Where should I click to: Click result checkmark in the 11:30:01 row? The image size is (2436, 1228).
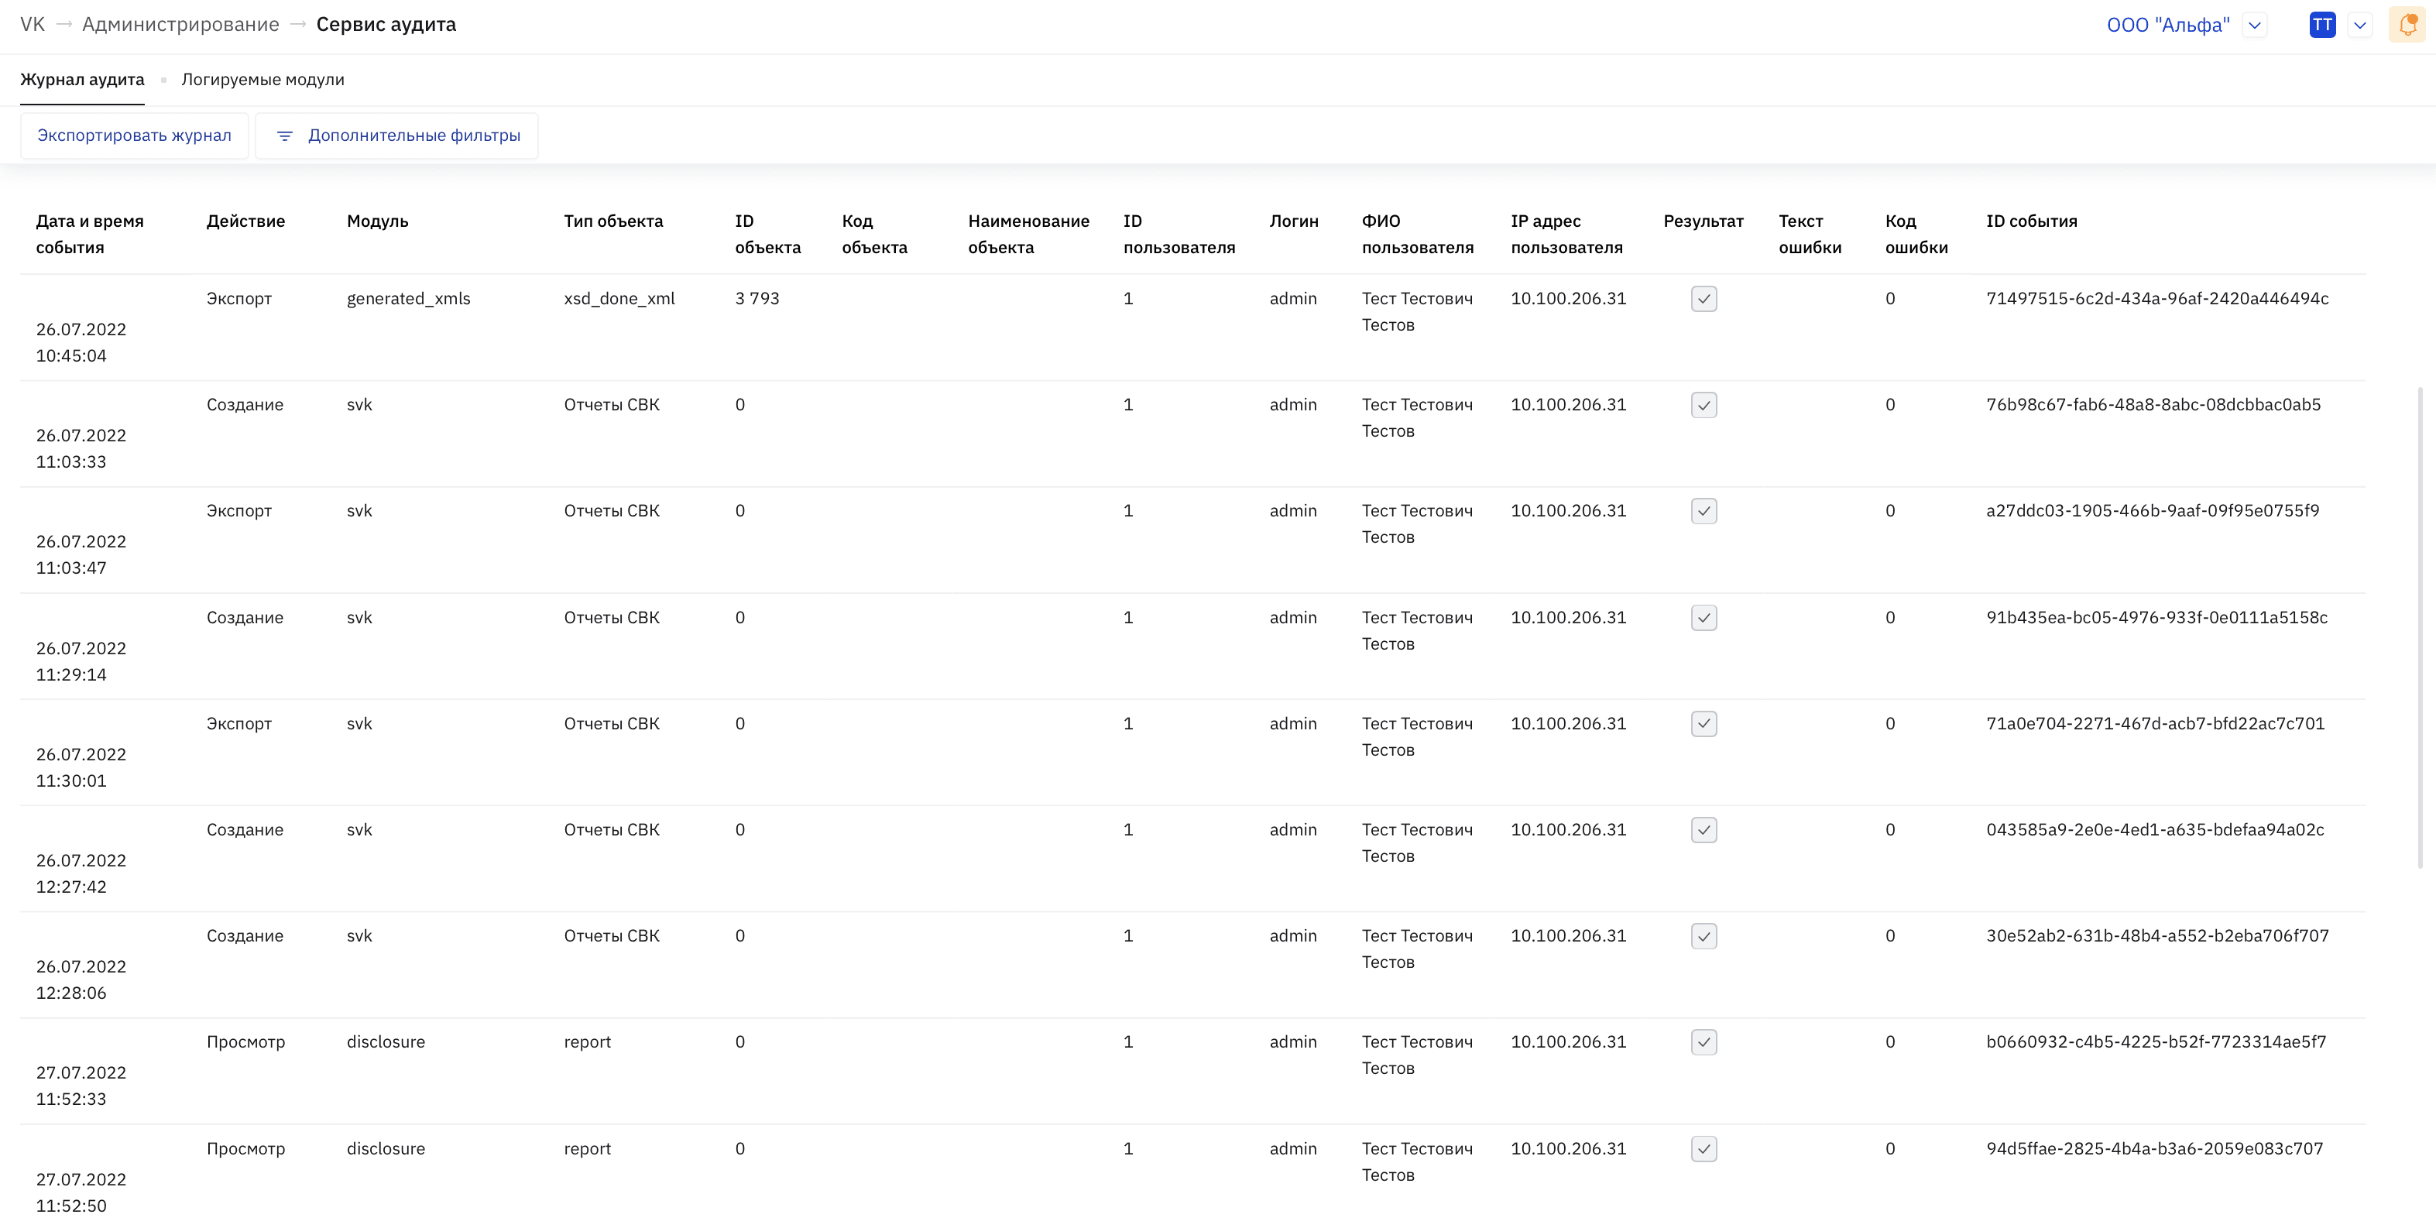1703,723
